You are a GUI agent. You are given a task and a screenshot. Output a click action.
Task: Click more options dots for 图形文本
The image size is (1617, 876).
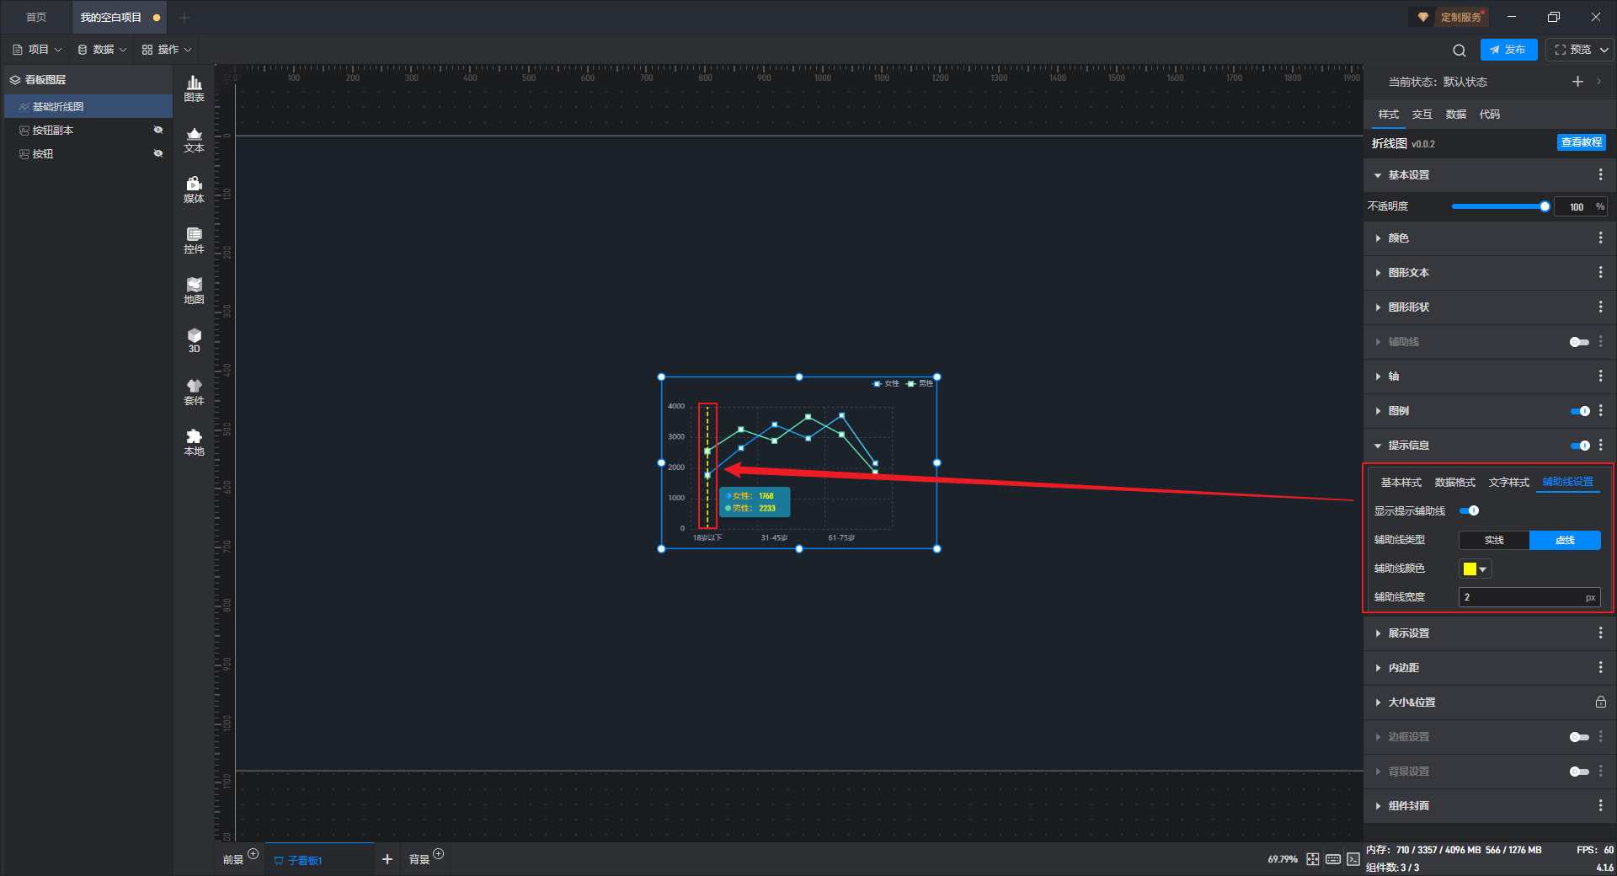[1600, 273]
